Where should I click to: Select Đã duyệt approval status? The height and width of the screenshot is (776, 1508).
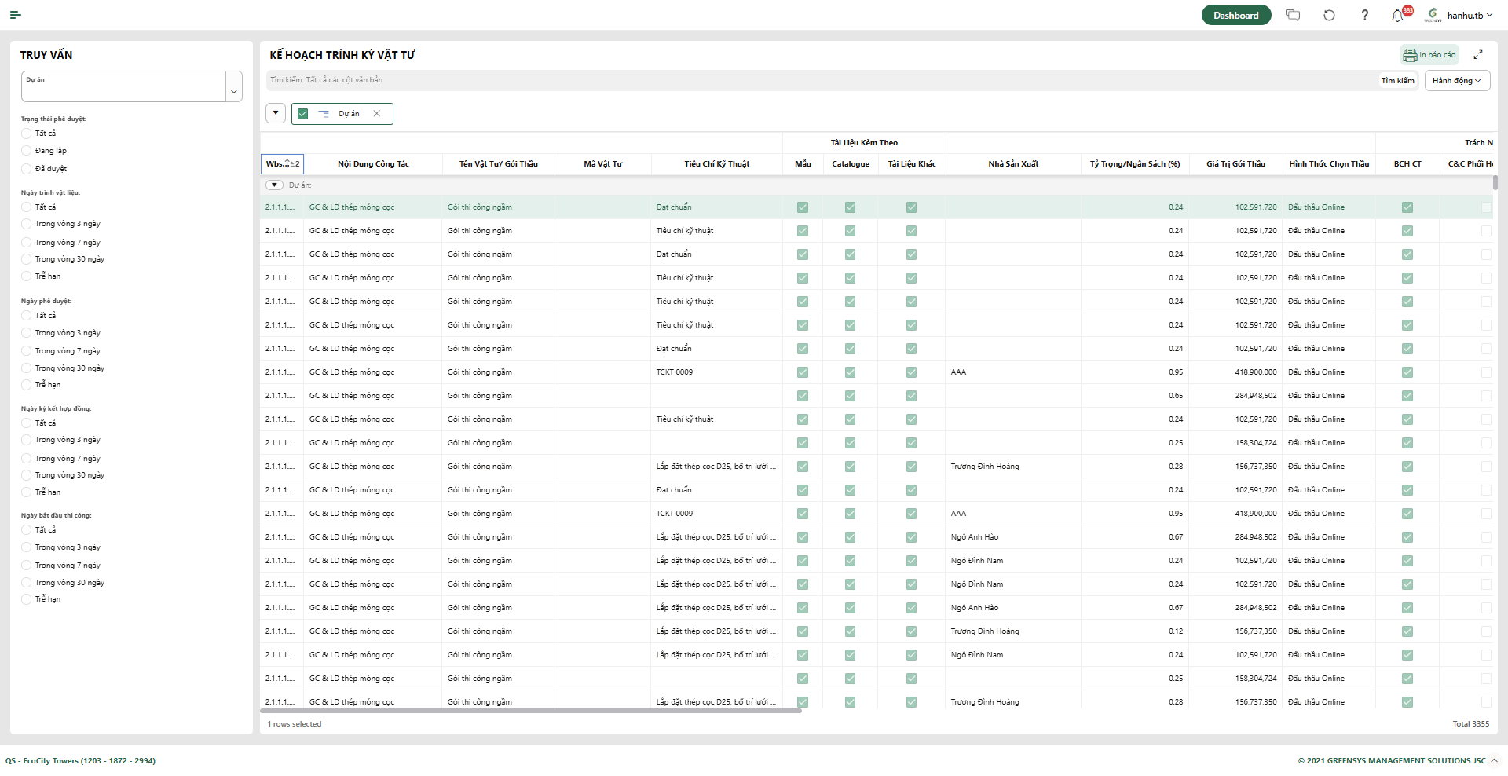tap(27, 169)
